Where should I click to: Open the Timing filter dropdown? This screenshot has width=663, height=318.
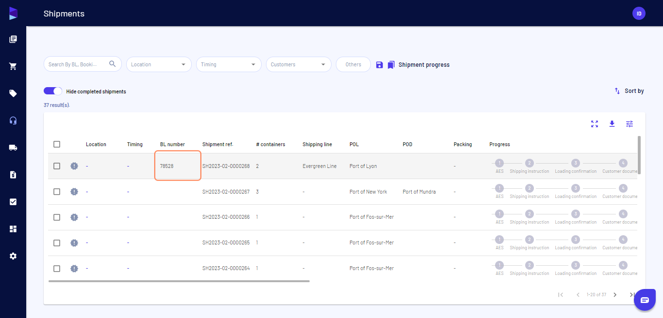click(229, 64)
